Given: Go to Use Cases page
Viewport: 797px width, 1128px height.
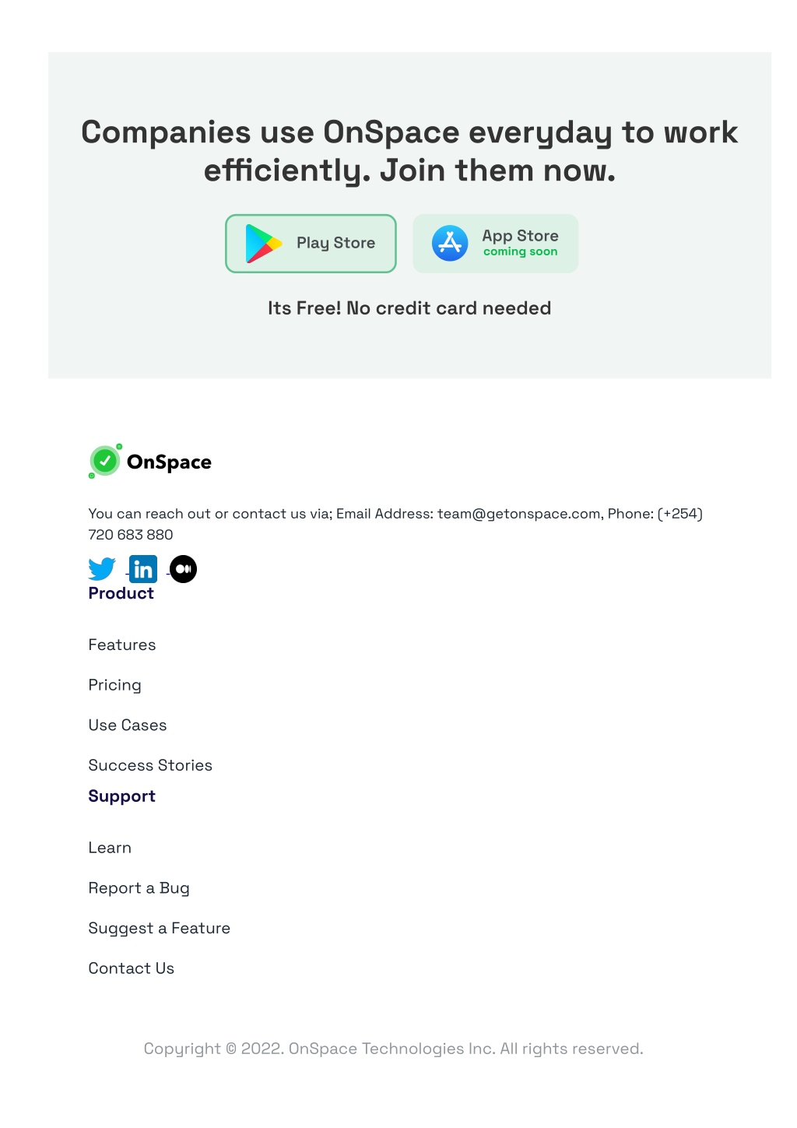Looking at the screenshot, I should click(x=128, y=726).
